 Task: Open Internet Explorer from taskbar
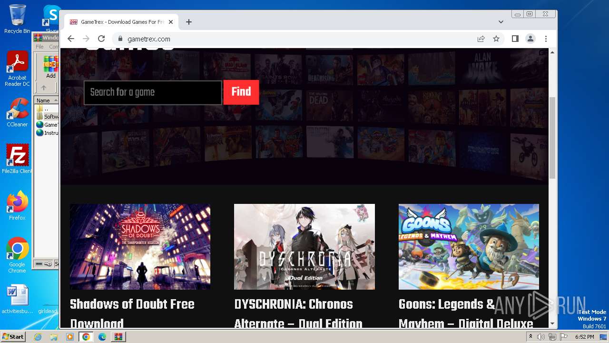coord(38,337)
